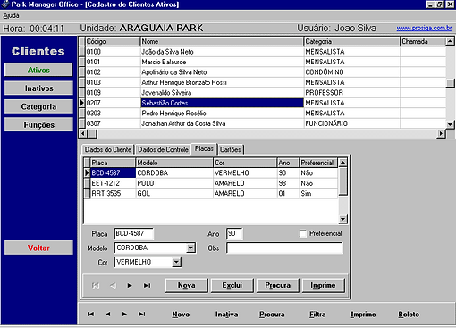Open Categoria section in sidebar
Viewport: 456px width, 328px height.
point(38,106)
